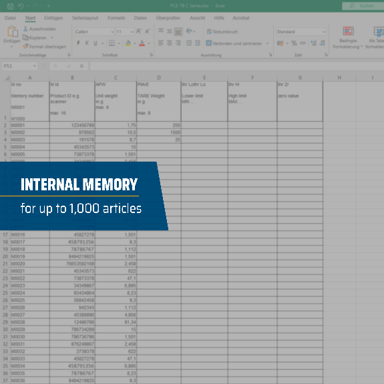Click the Verbinden und zentrieren icon
The image size is (384, 384).
(208, 43)
